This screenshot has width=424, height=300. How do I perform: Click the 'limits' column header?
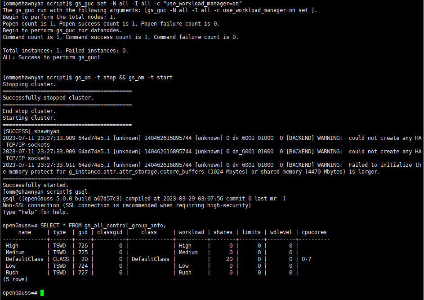point(251,232)
